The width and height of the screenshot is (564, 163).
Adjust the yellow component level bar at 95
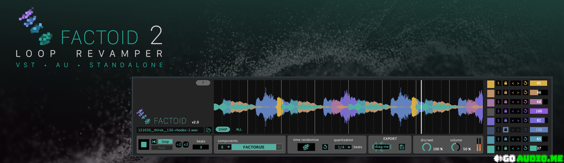click(539, 83)
